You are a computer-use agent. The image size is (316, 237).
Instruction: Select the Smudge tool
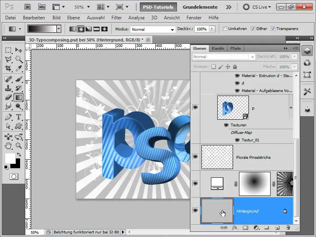8,106
